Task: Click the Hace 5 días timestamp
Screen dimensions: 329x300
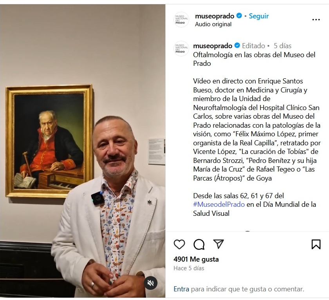Action: click(189, 268)
